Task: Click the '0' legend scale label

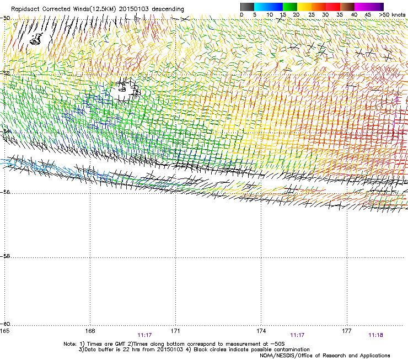Action: point(241,15)
